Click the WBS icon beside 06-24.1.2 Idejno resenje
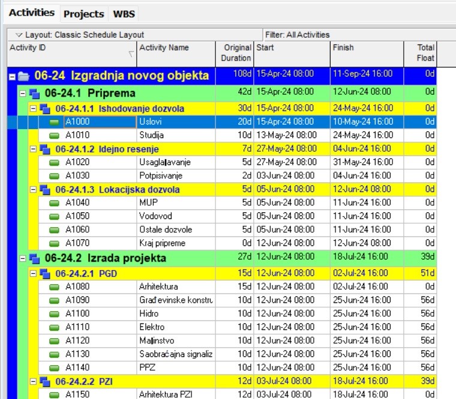This screenshot has height=399, width=456. click(x=45, y=149)
